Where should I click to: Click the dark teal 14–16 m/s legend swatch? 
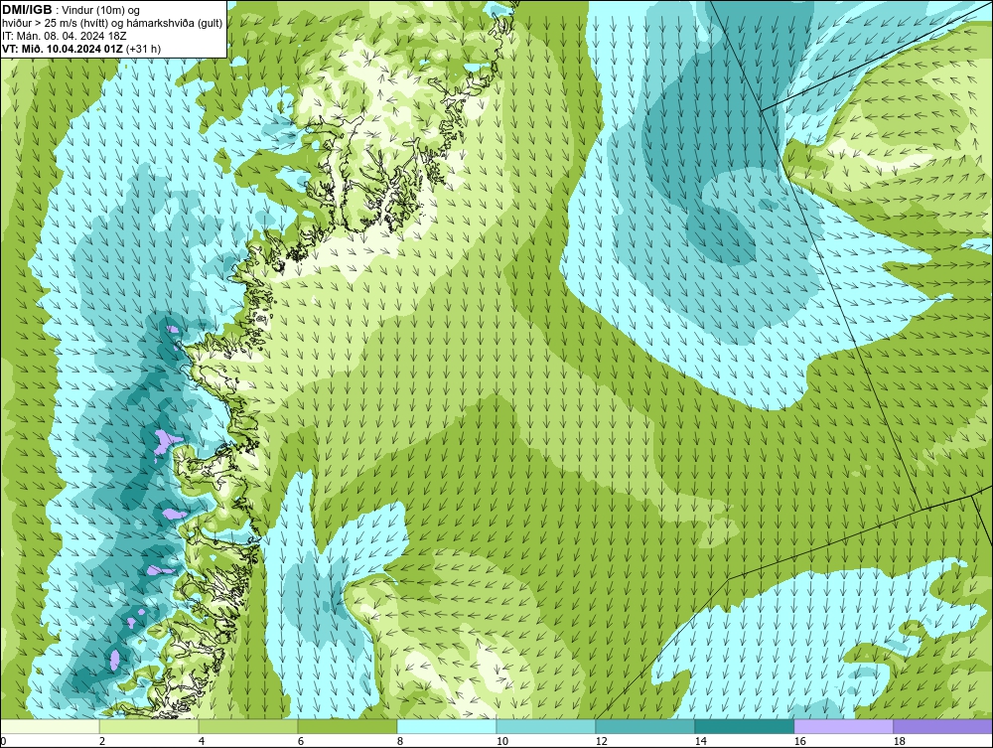pyautogui.click(x=745, y=726)
